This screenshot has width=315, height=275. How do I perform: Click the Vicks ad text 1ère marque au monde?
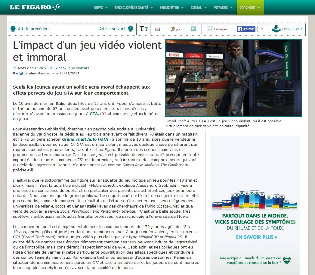pyautogui.click(x=250, y=260)
